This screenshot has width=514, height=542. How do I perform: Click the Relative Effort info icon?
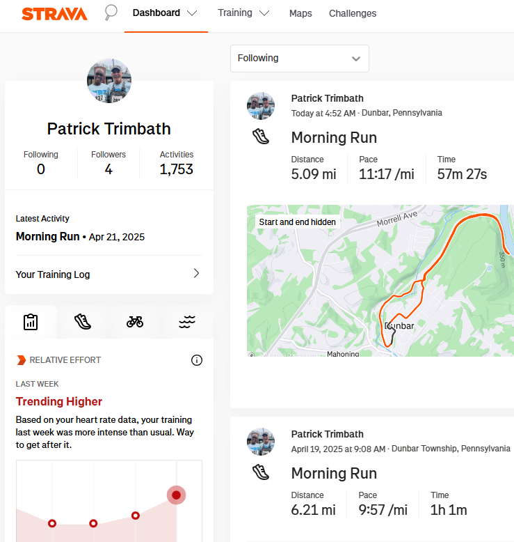tap(197, 360)
